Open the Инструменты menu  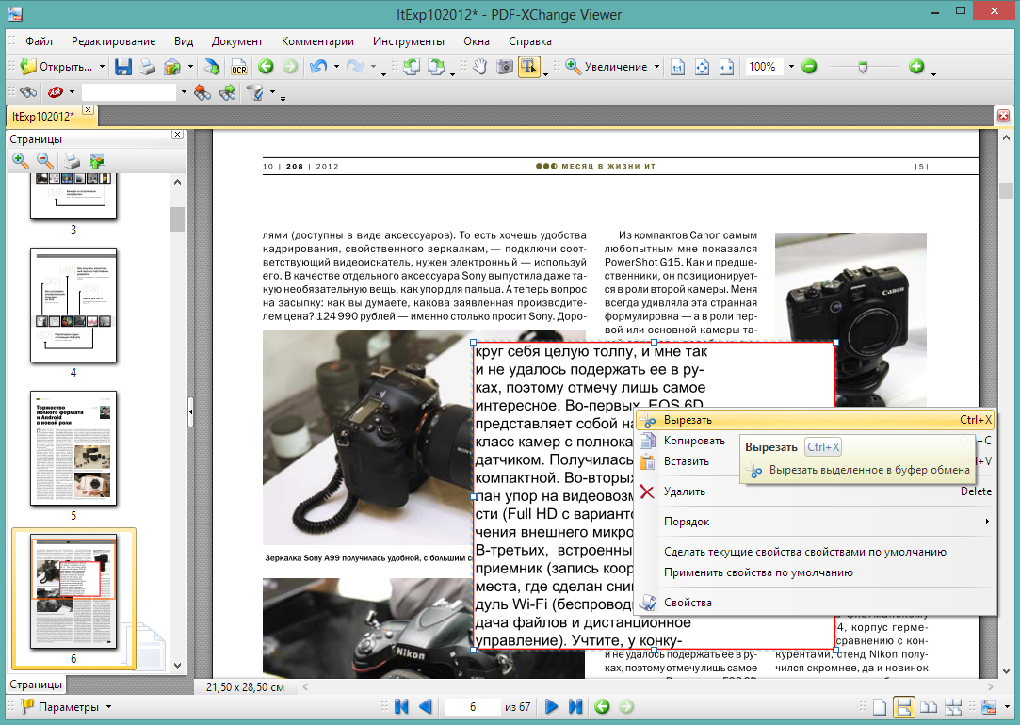tap(409, 41)
